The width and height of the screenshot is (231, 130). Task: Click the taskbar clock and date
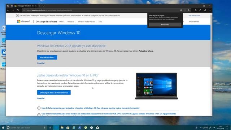[x=221, y=127]
